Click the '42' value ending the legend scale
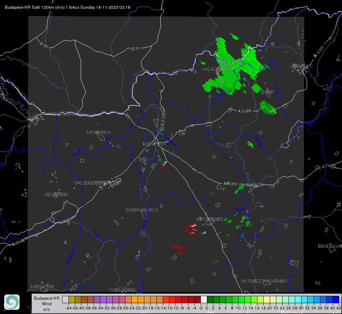Image resolution: width=342 pixels, height=314 pixels. pyautogui.click(x=339, y=308)
